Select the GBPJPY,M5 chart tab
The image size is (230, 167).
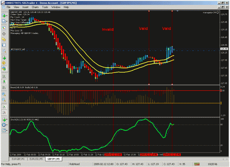(53, 159)
